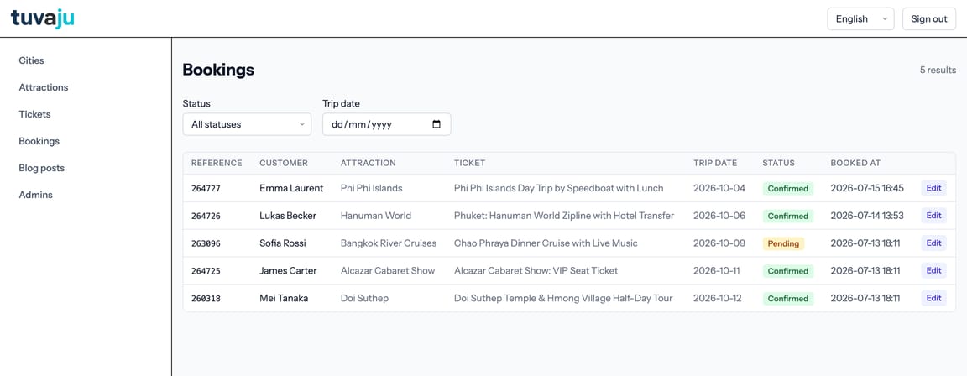Click the Ticket column header
This screenshot has width=967, height=376.
[x=469, y=164]
